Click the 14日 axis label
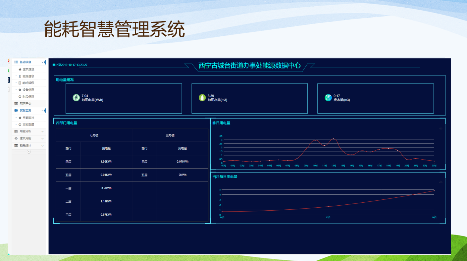467x261 pixels. pos(222,218)
